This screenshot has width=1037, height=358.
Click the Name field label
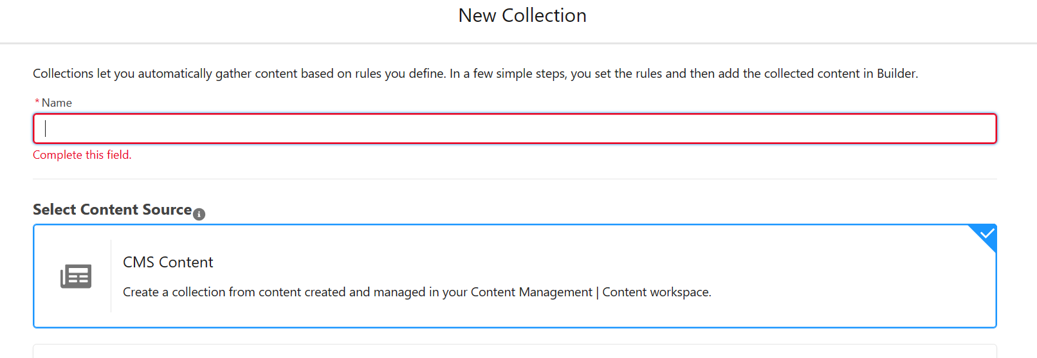tap(57, 103)
